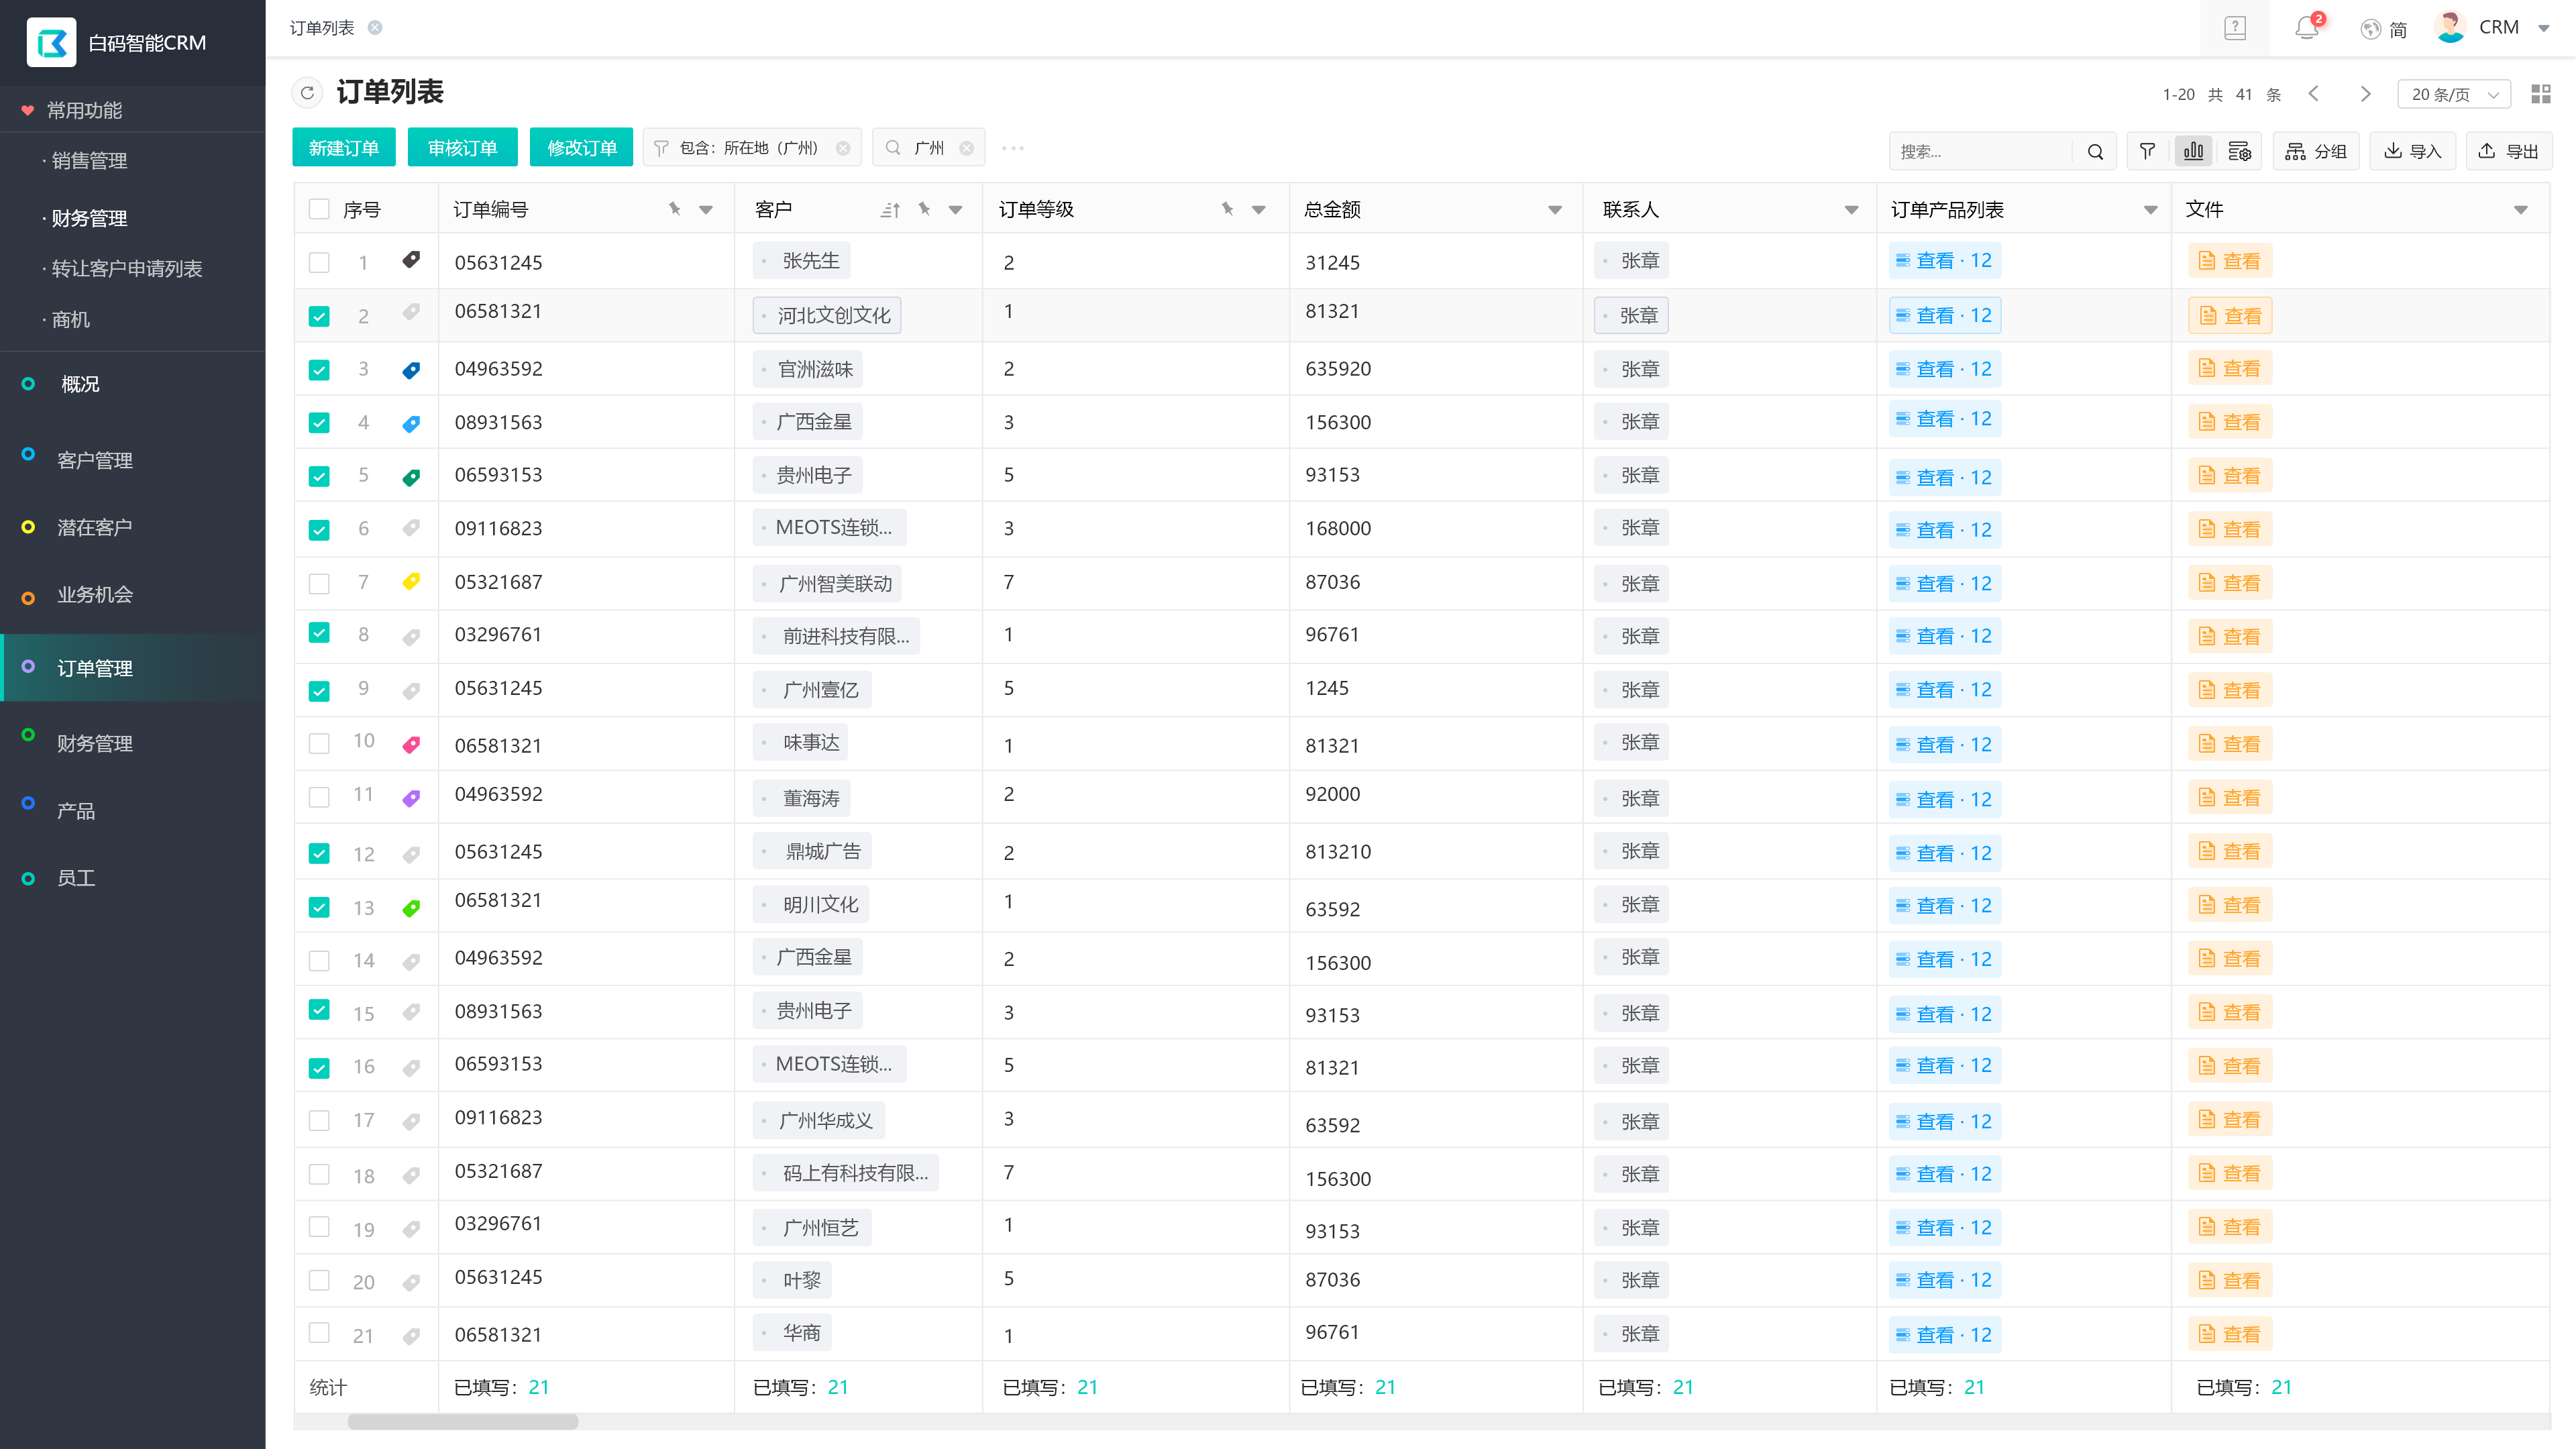Switch to grid layout view icon
The height and width of the screenshot is (1449, 2576).
click(x=2540, y=94)
